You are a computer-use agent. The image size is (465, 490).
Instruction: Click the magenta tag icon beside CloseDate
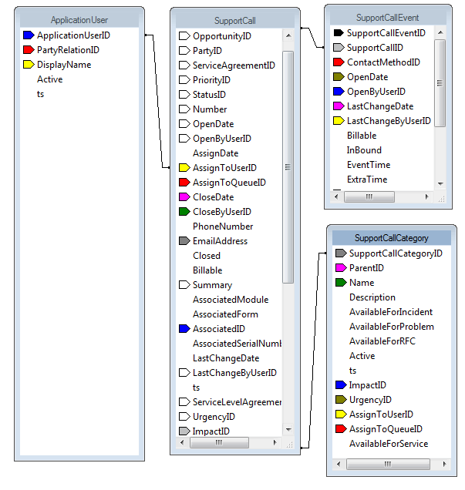[184, 197]
